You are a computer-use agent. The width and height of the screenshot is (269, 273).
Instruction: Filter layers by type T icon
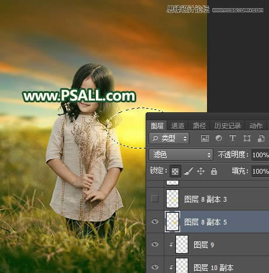coord(233,139)
